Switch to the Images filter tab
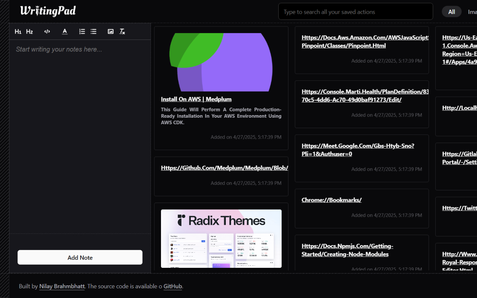This screenshot has height=298, width=477. [x=472, y=12]
